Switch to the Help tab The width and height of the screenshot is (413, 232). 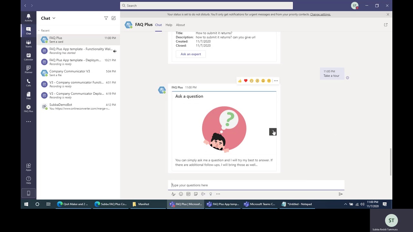169,25
